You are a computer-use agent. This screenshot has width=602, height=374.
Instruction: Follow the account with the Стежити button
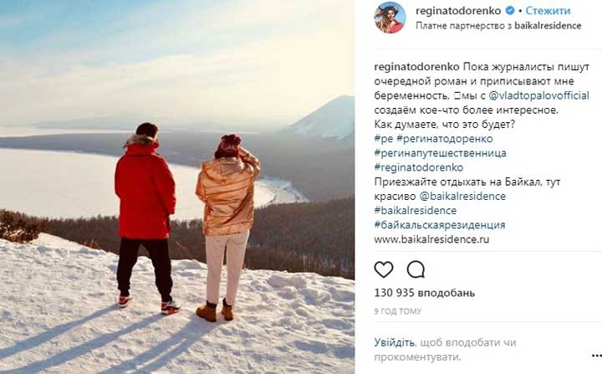[x=548, y=11]
